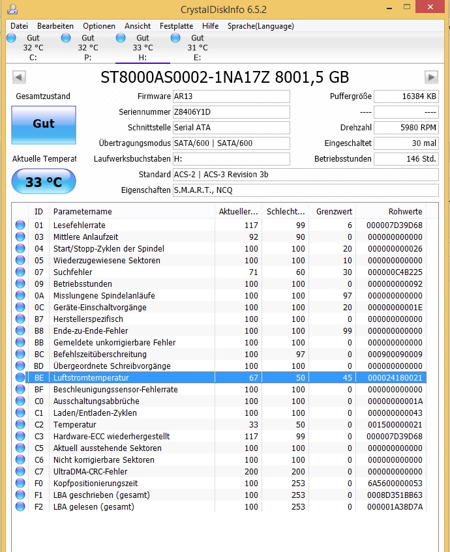Click status orb of Herstellerspezifisch row
Screen dimensions: 450x552
click(20, 319)
